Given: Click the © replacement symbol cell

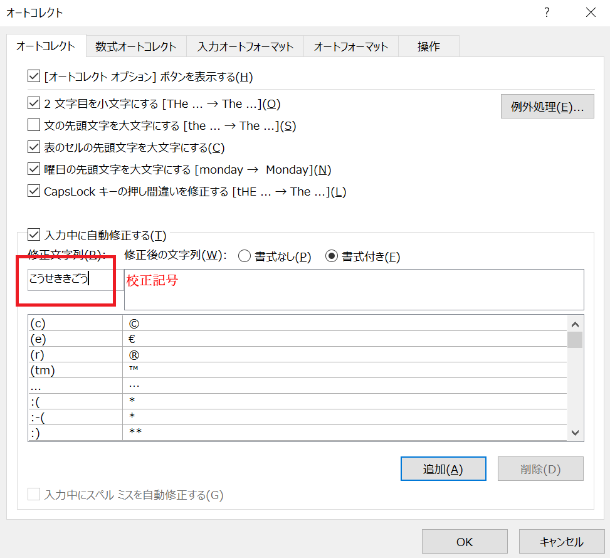Looking at the screenshot, I should coord(345,324).
